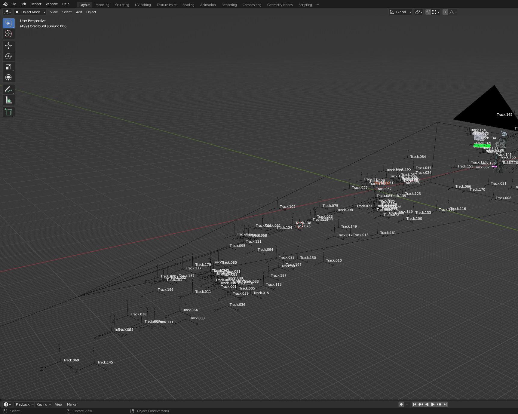
Task: Open the viewport View menu
Action: tap(54, 12)
